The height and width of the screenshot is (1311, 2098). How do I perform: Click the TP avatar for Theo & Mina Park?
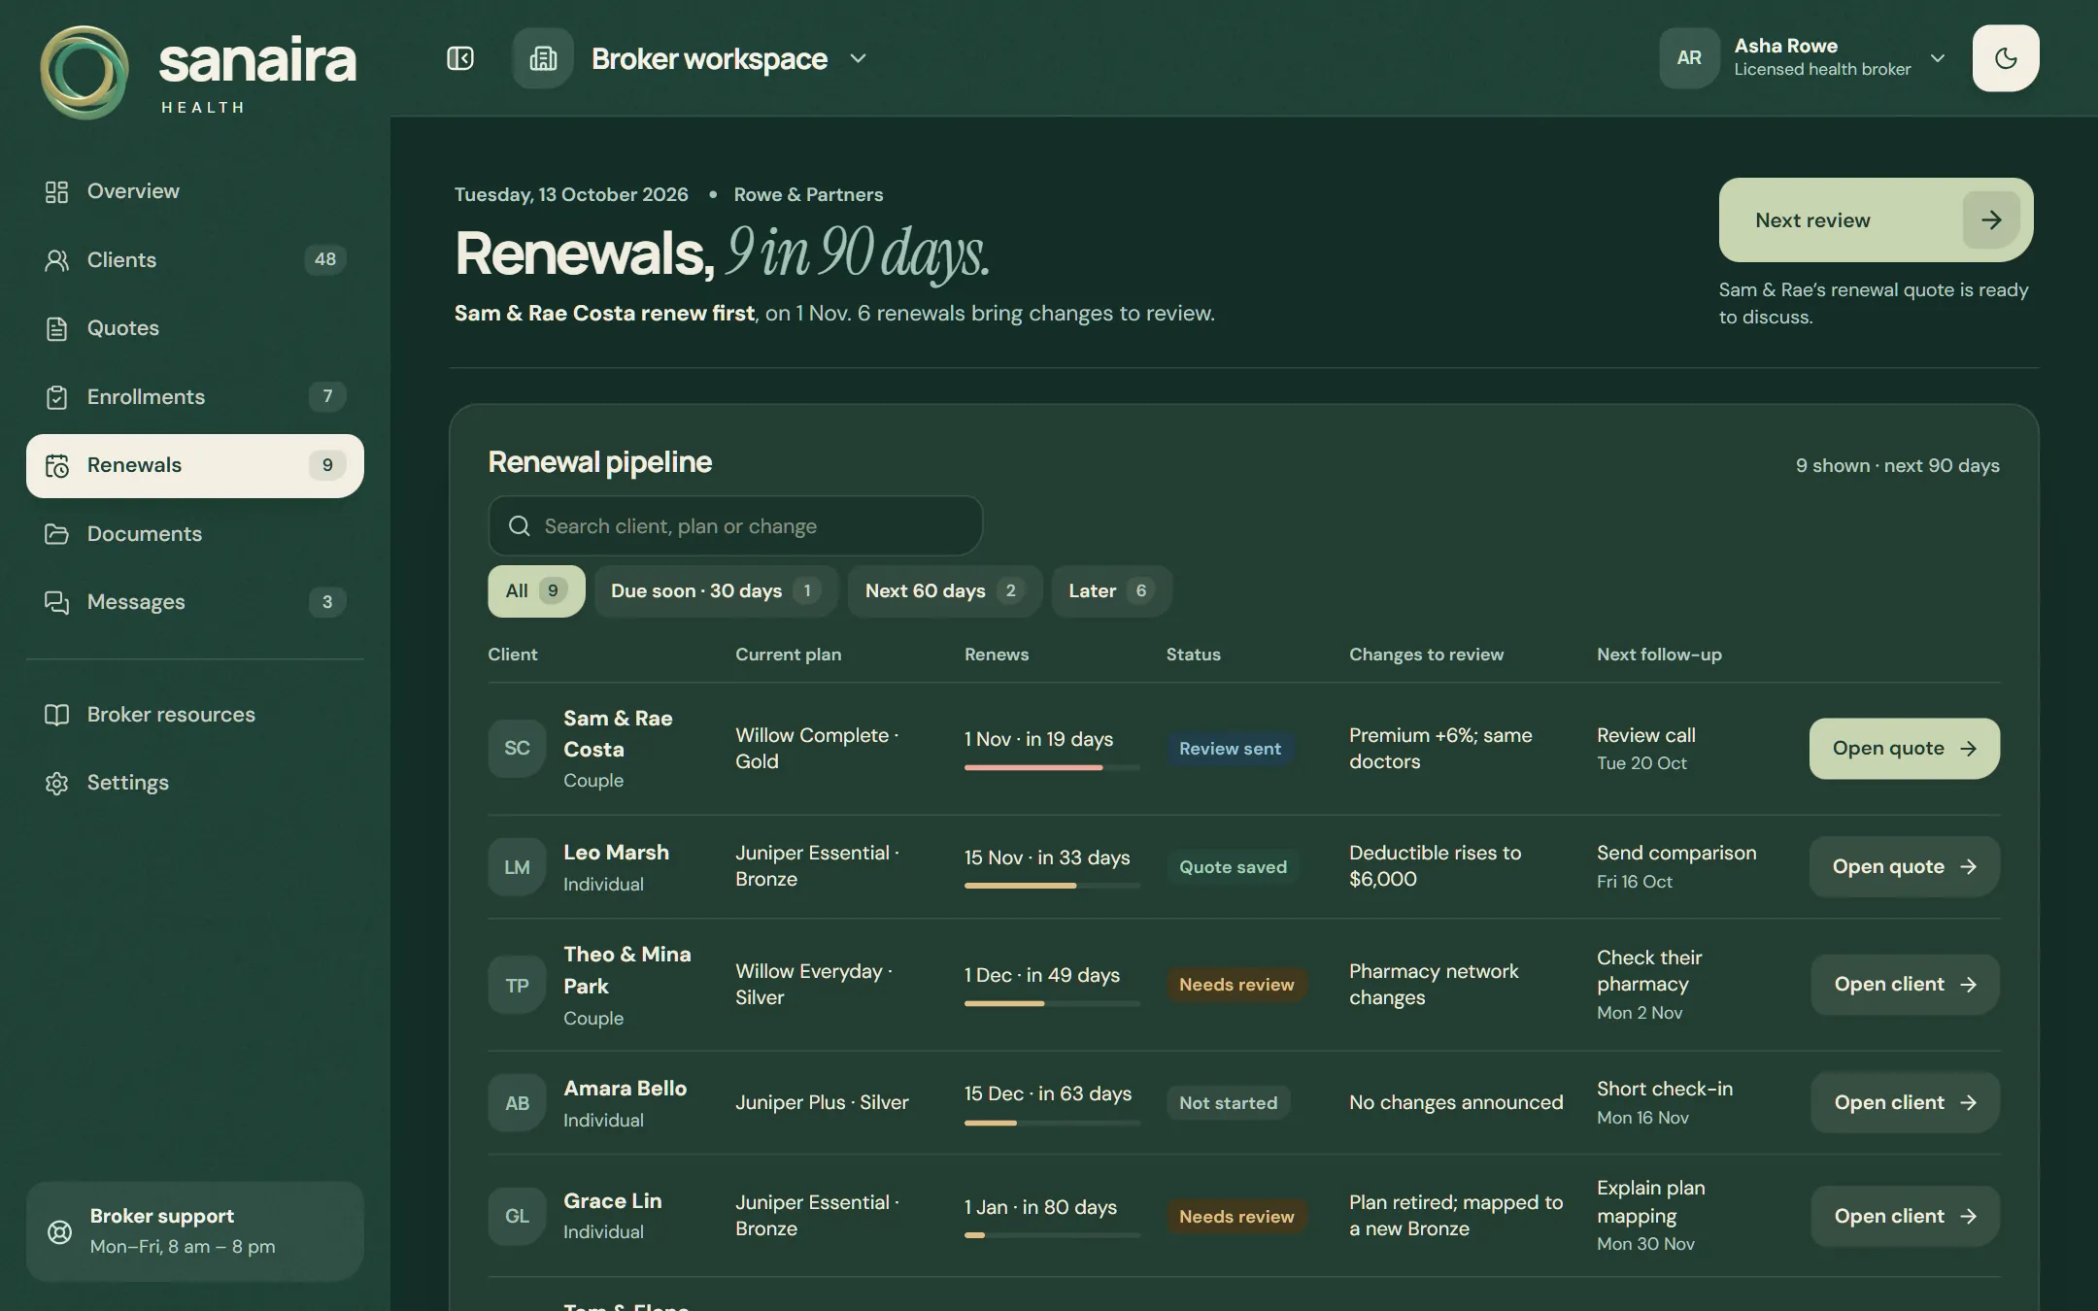tap(517, 985)
